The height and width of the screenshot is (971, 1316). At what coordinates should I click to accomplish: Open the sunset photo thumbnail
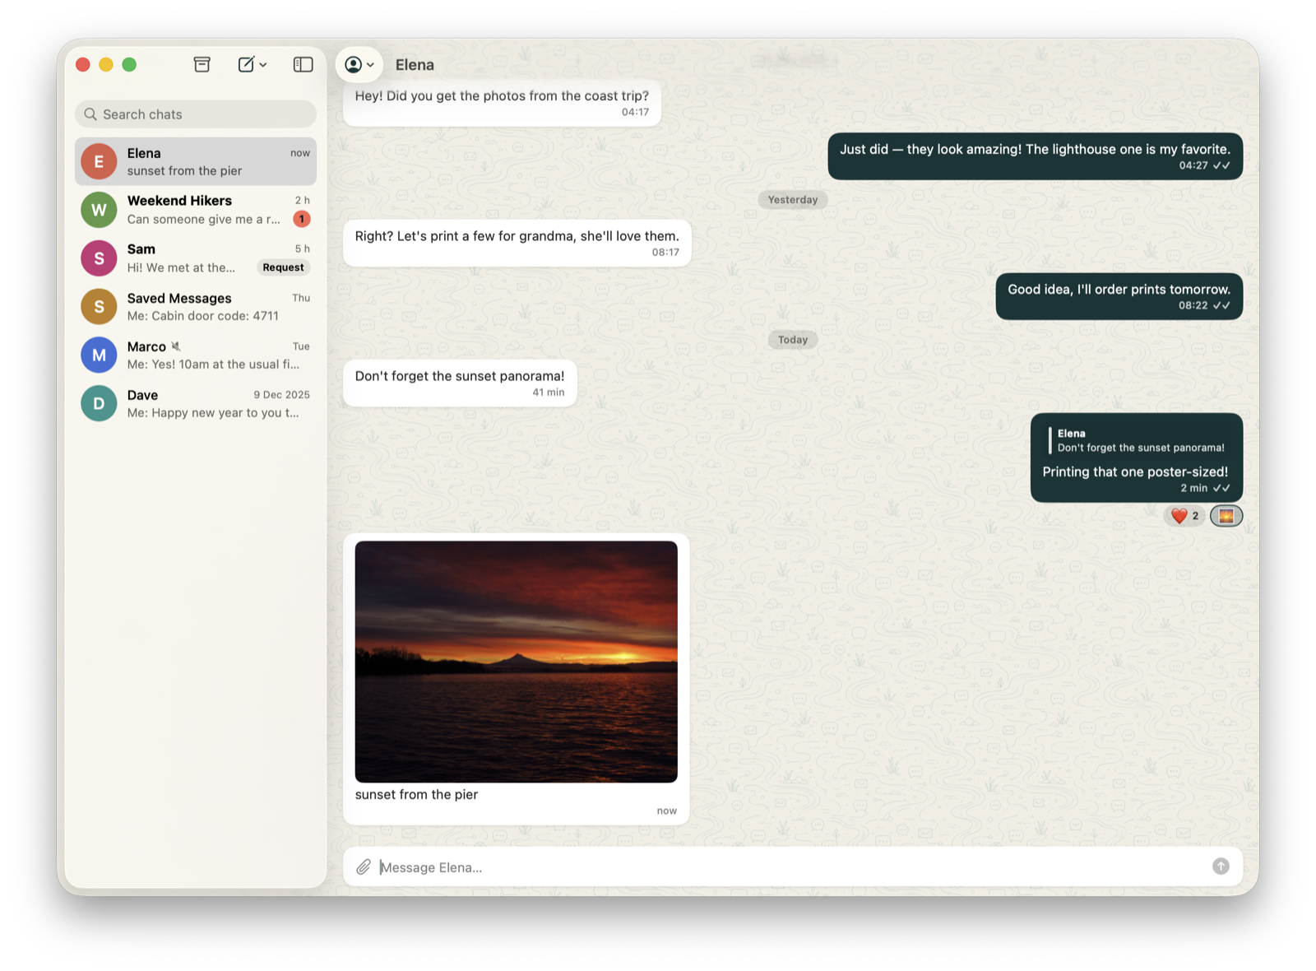point(516,662)
